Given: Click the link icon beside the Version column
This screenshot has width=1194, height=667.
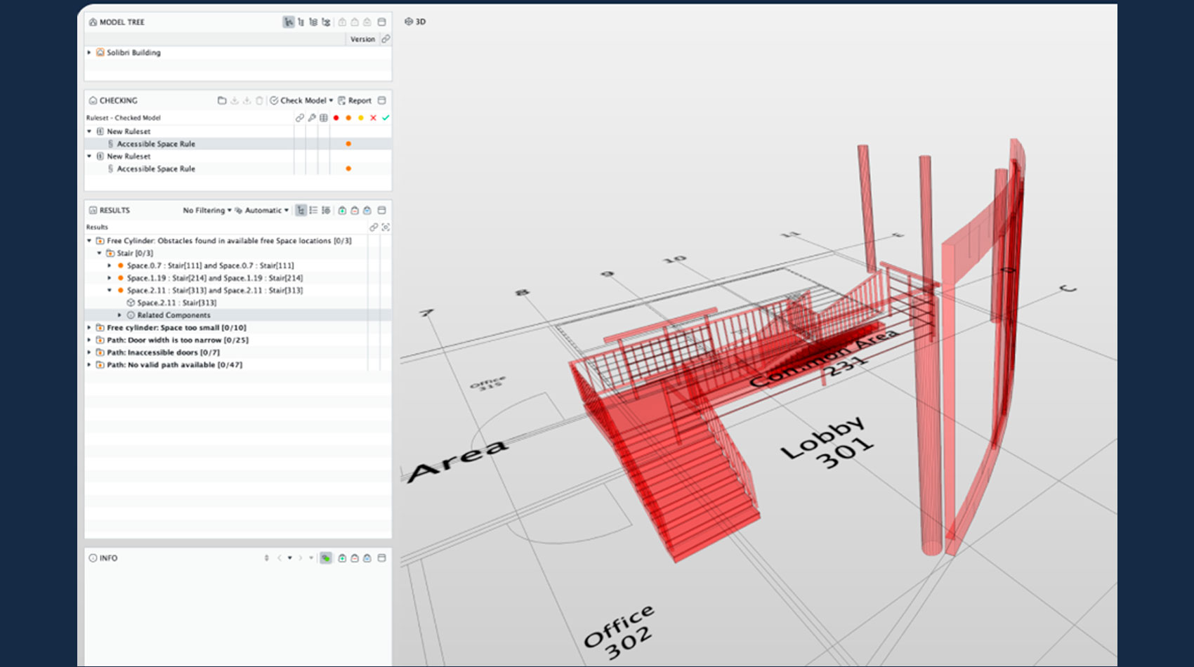Looking at the screenshot, I should coord(386,39).
